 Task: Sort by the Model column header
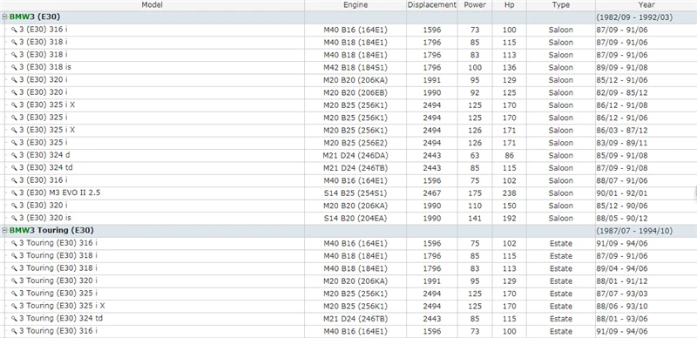pyautogui.click(x=152, y=5)
